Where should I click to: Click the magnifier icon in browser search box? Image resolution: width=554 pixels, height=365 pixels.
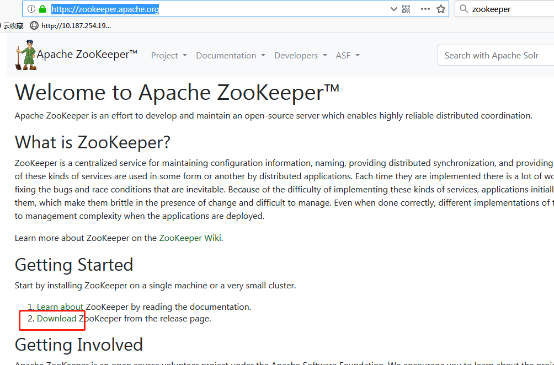[x=464, y=9]
